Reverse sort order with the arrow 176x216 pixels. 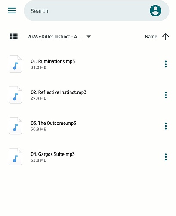166,37
